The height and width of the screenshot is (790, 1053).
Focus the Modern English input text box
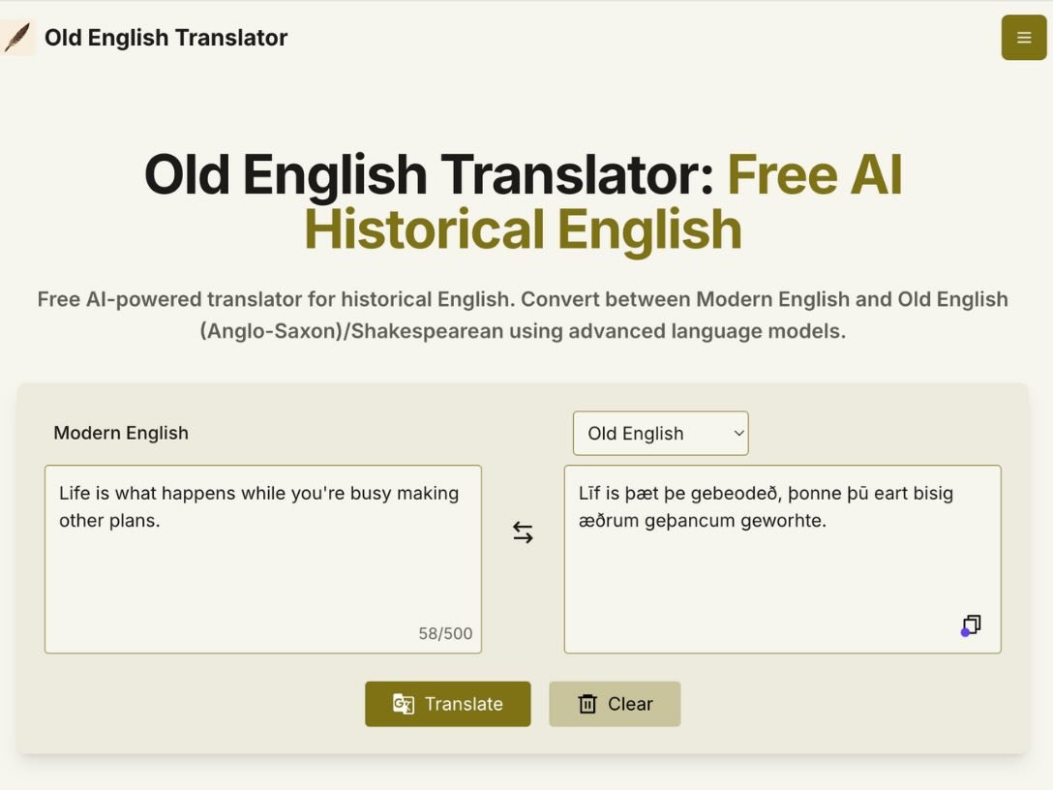(x=262, y=581)
